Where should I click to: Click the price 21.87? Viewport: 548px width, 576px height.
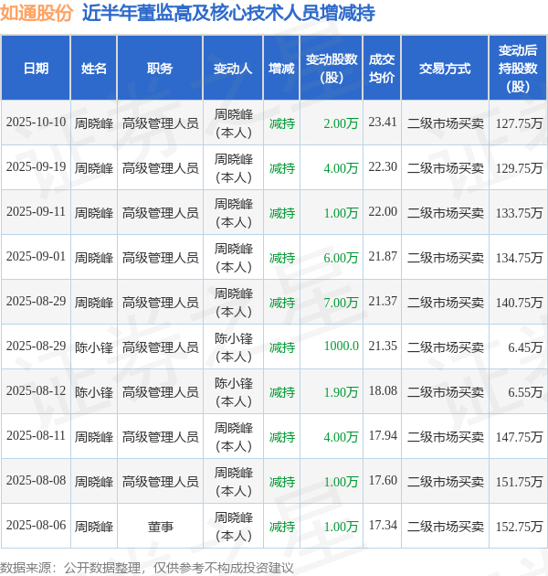coord(383,256)
